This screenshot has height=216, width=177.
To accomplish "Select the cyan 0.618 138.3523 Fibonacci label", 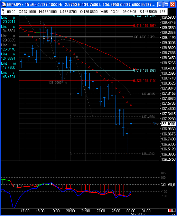I will pos(144,71).
